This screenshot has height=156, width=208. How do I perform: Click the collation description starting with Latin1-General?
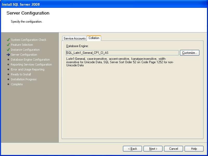[x=120, y=62]
